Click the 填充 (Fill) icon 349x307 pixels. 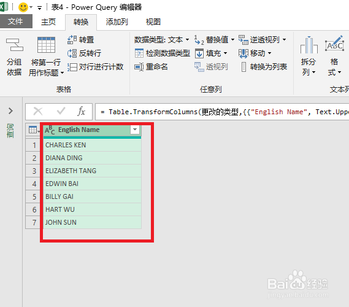click(199, 53)
